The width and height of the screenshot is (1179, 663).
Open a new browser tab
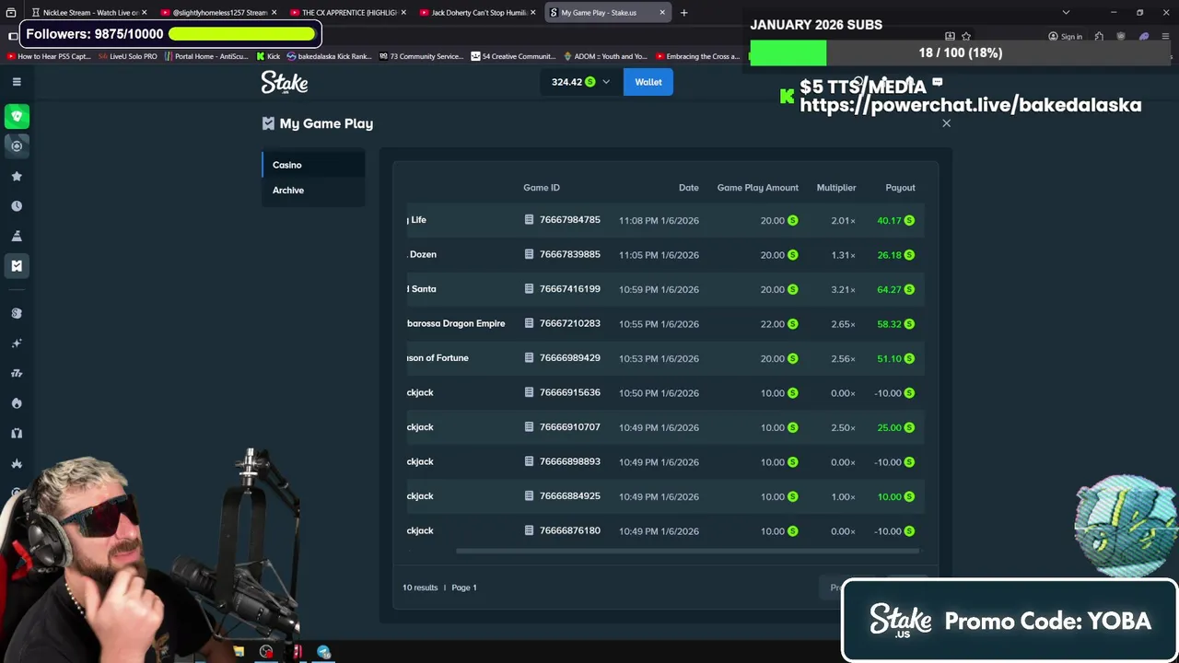683,13
